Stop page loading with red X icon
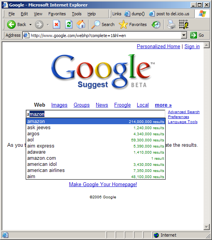The image size is (212, 240). coord(56,24)
